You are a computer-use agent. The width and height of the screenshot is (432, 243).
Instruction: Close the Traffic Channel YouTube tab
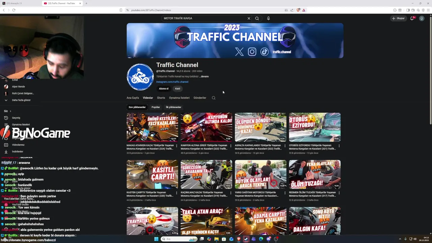(80, 3)
